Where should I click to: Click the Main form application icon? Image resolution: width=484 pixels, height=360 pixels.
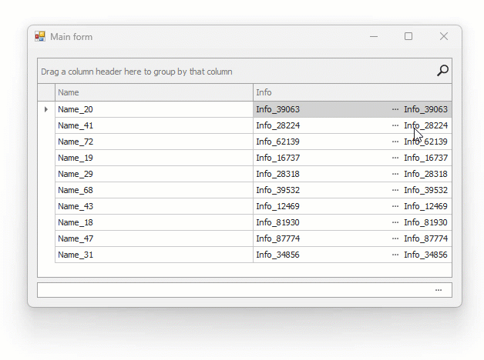coord(40,37)
